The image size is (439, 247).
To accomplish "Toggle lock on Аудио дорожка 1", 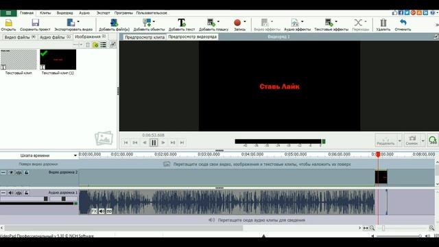I will pyautogui.click(x=26, y=193).
